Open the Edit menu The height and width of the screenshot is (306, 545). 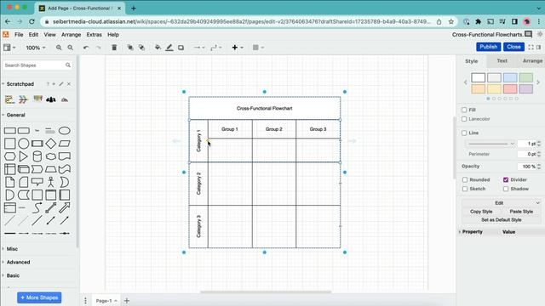(x=33, y=35)
